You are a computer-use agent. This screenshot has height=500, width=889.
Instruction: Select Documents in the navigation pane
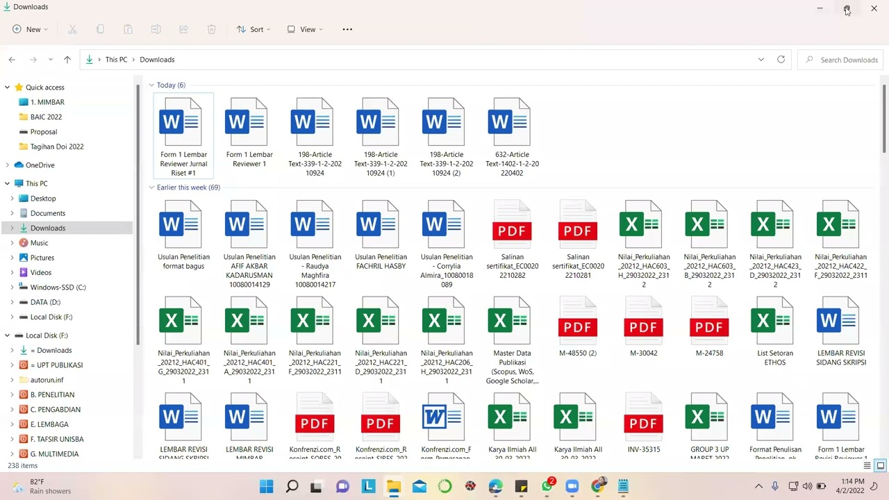[47, 213]
